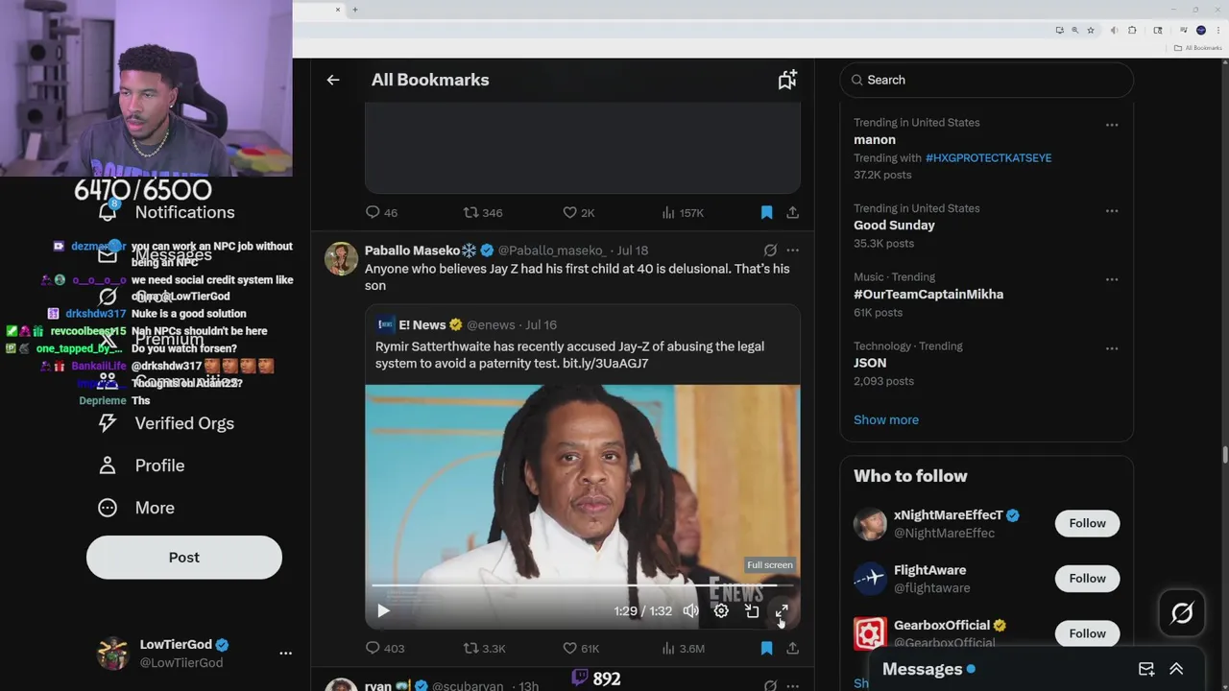The image size is (1229, 691).
Task: Remove bookmark on the top post
Action: tap(766, 212)
